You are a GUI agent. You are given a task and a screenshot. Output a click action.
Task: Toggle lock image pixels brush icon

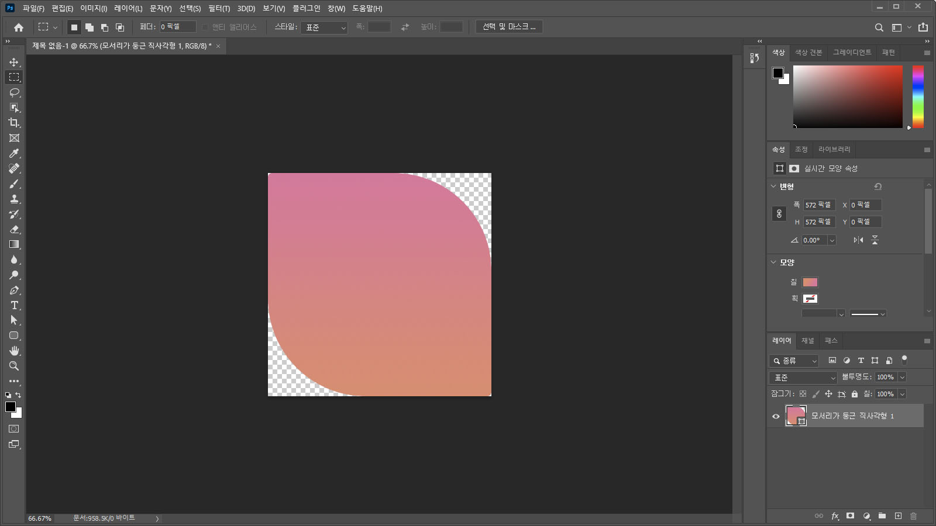(x=815, y=394)
